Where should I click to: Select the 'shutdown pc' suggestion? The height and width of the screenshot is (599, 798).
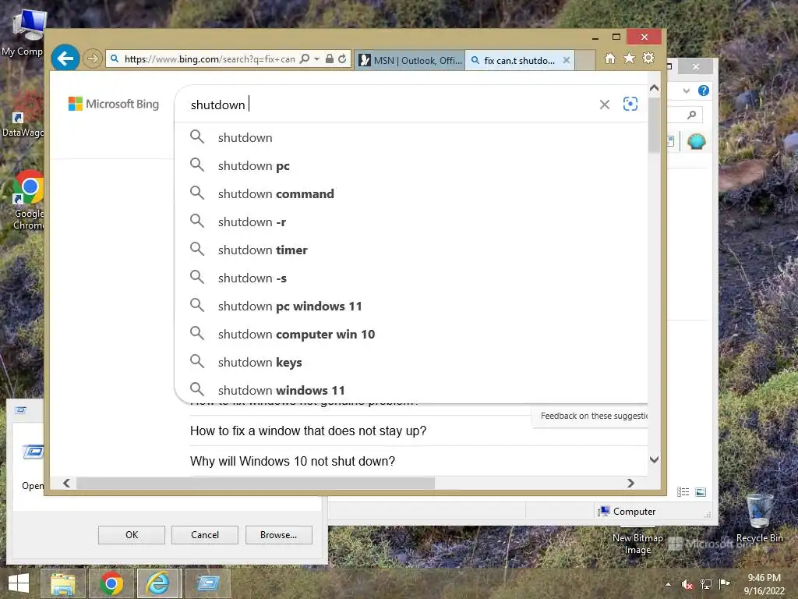(411, 165)
